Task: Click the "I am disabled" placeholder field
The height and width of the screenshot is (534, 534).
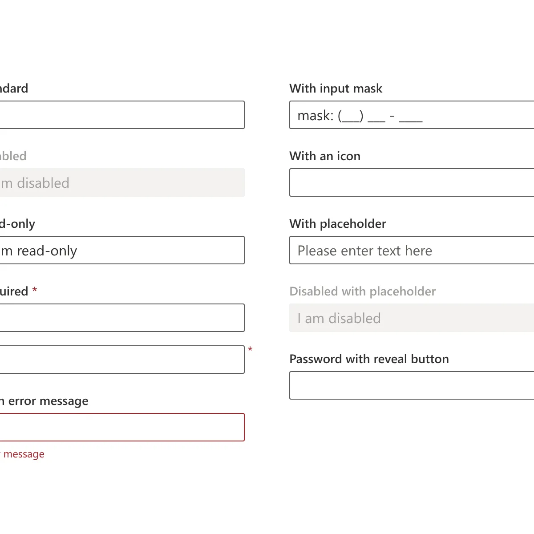Action: click(x=412, y=318)
